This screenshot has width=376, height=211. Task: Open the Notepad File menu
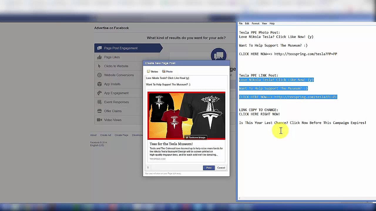click(x=241, y=23)
